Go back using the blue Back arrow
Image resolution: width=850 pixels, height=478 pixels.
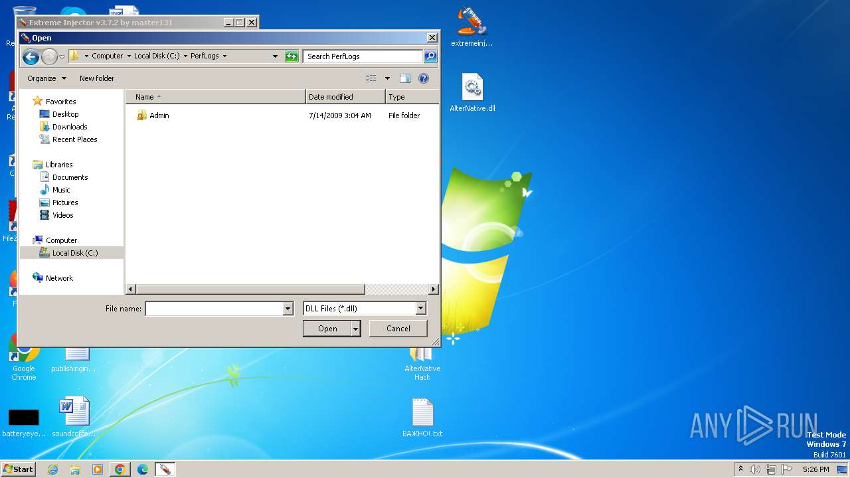tap(31, 56)
